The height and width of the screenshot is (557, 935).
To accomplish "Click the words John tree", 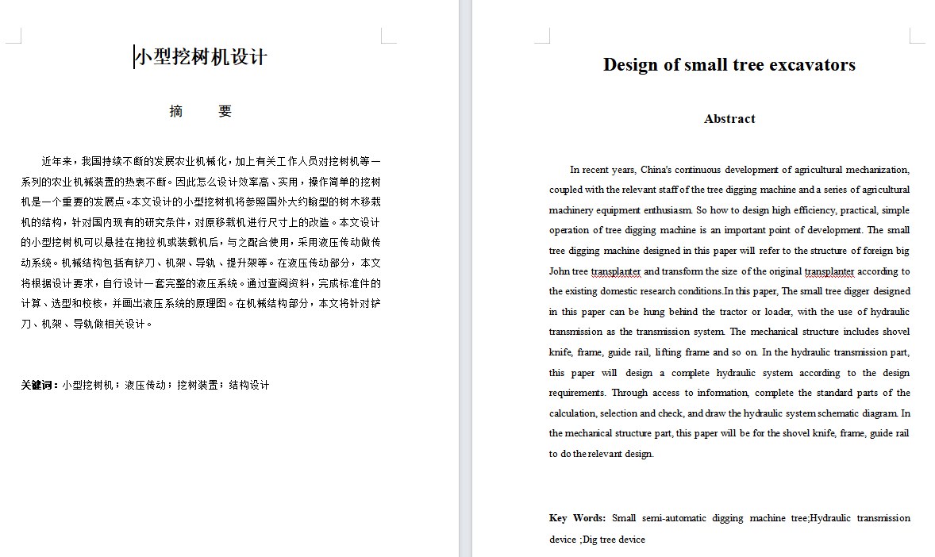I will [x=568, y=271].
